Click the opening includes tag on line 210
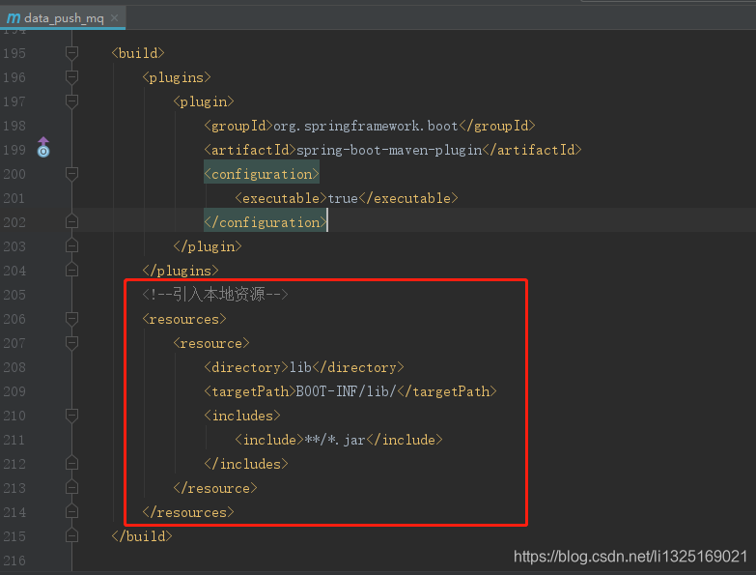 [242, 416]
